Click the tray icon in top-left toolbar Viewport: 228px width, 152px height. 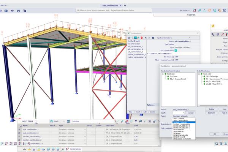pyautogui.click(x=19, y=11)
